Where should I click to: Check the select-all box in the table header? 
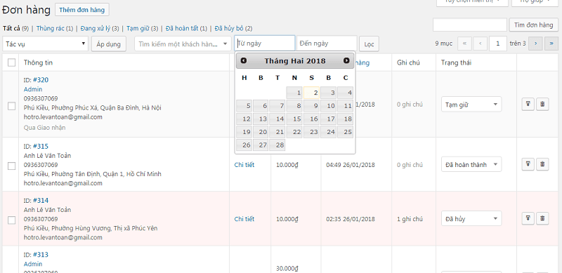pos(11,62)
